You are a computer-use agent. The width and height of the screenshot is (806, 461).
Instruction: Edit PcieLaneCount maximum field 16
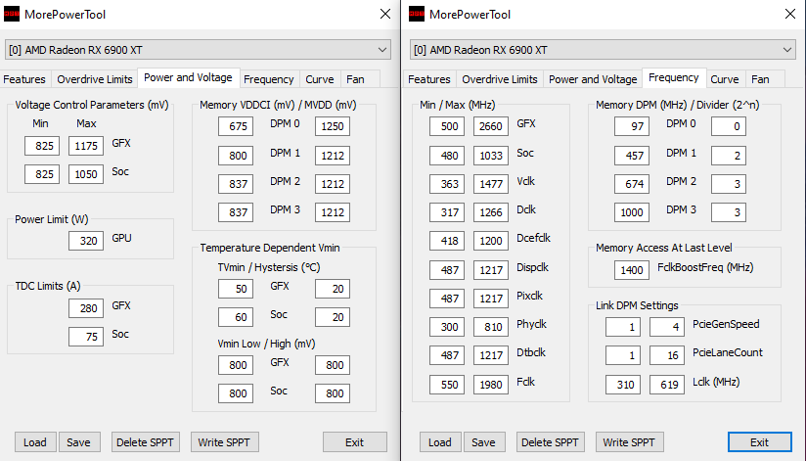coord(667,355)
